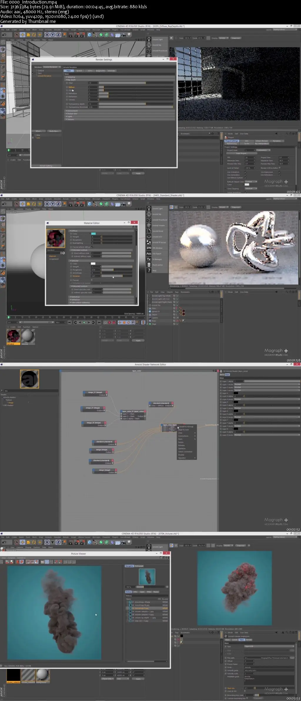The height and width of the screenshot is (701, 301).
Task: Click the ASS Export icon
Action: point(149,253)
